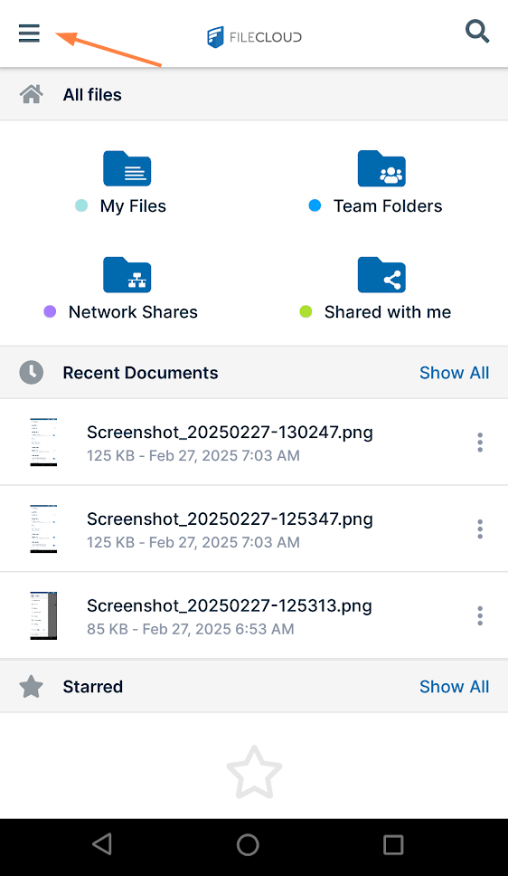Open the My Files folder icon

click(127, 168)
